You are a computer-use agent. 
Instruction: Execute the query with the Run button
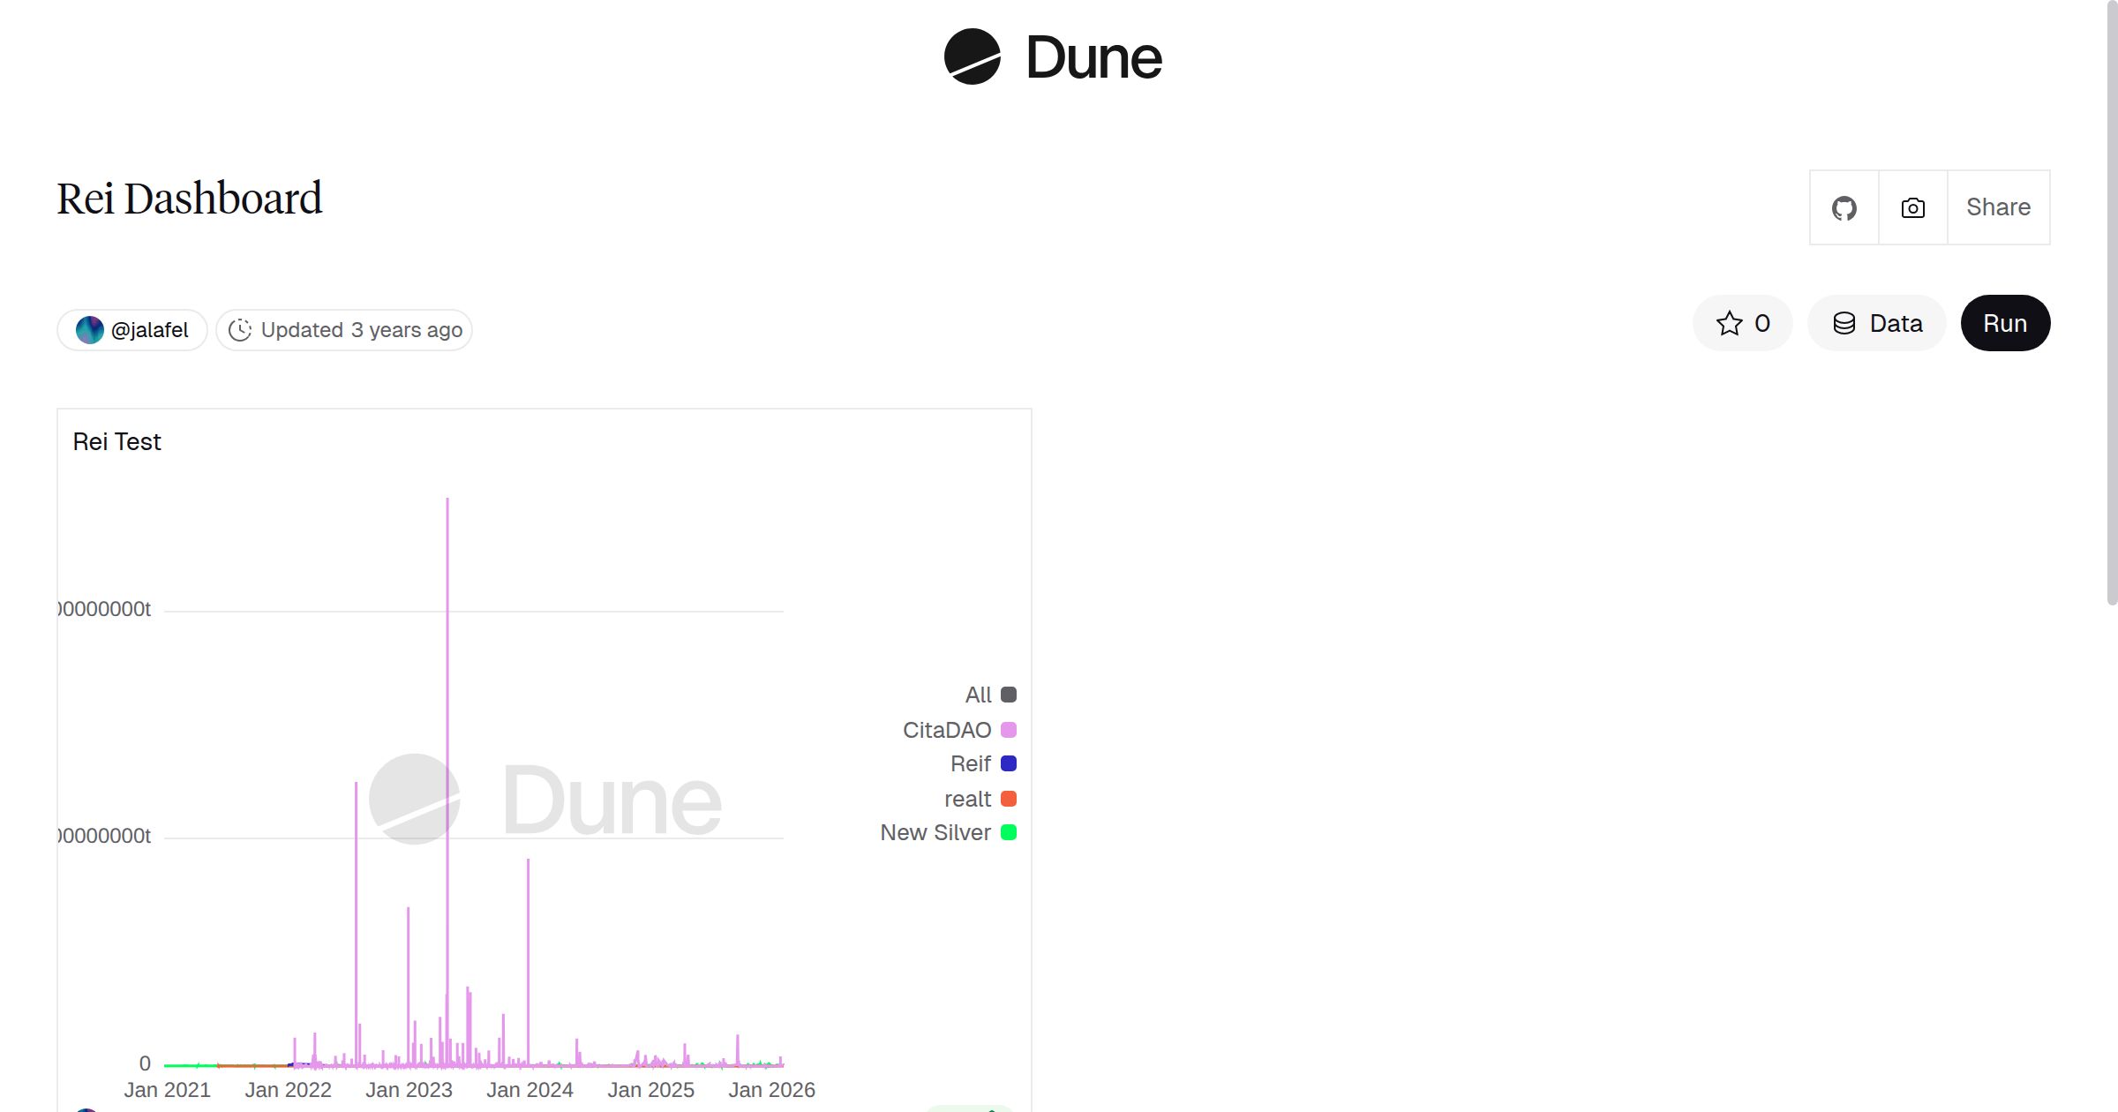point(2005,323)
